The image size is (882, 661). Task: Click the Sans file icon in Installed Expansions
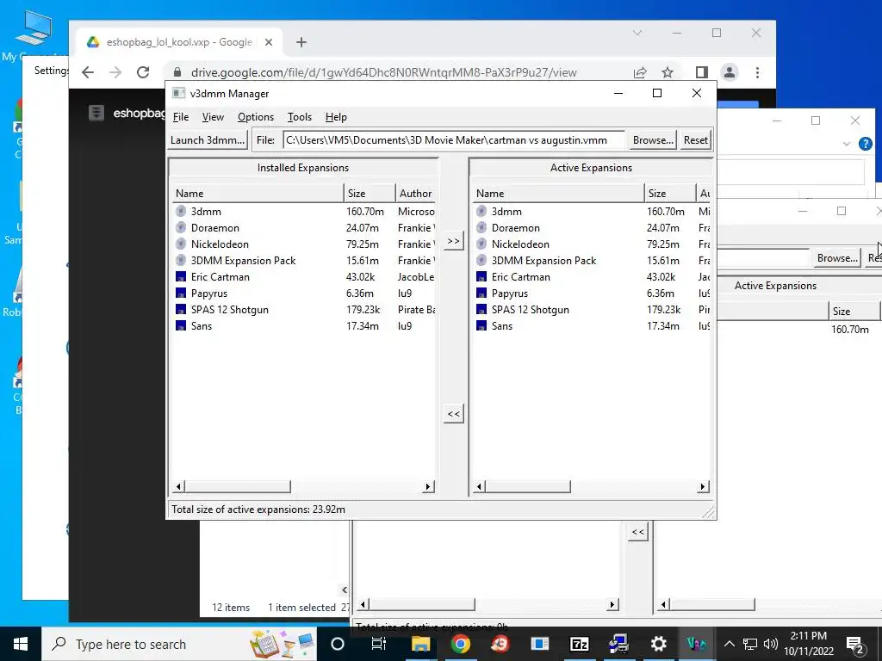pyautogui.click(x=181, y=325)
